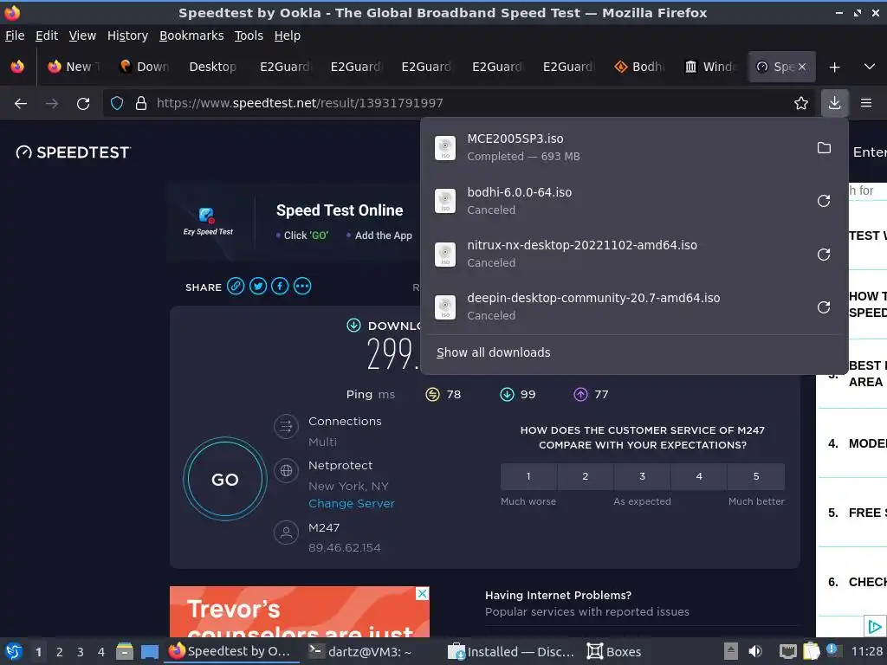Close the Speedtest tab

pyautogui.click(x=801, y=67)
